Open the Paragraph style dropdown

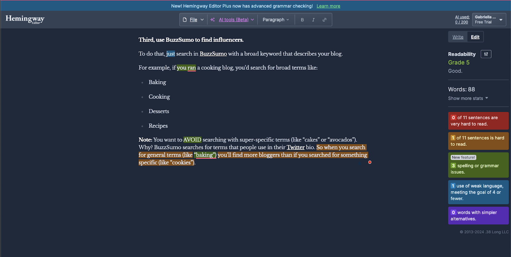pyautogui.click(x=276, y=19)
